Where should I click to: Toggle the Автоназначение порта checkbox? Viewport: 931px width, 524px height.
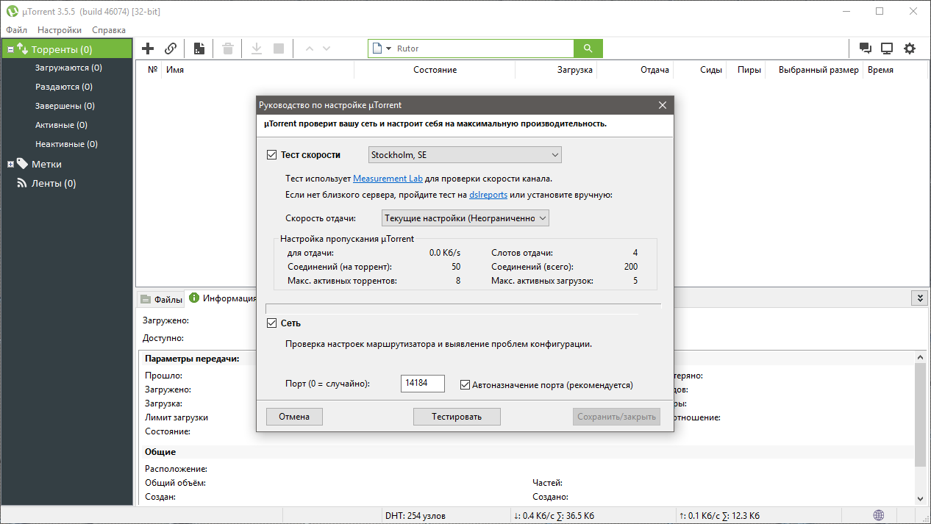[x=465, y=384]
